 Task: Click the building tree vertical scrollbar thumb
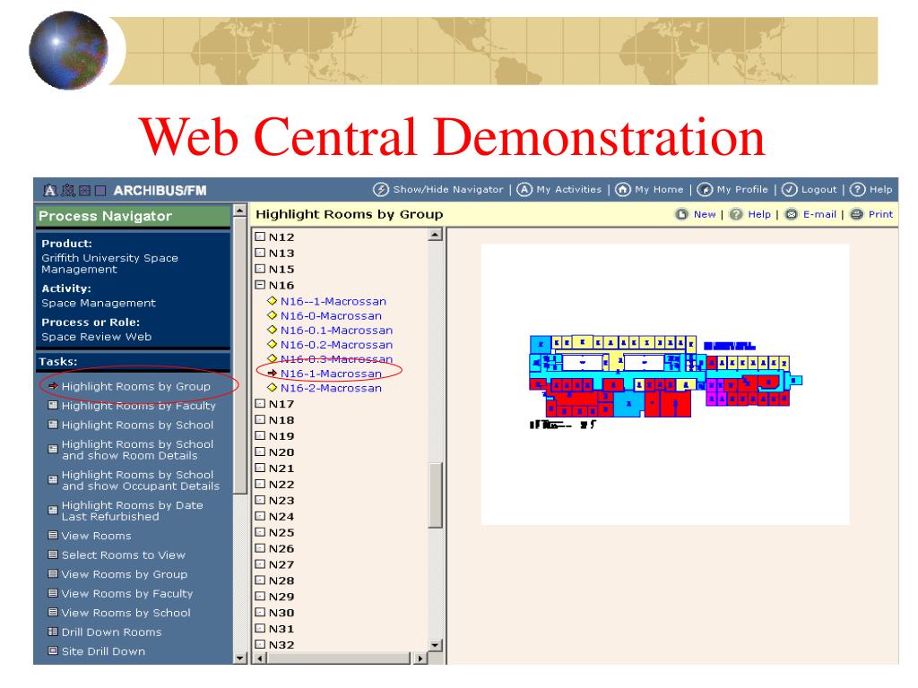pyautogui.click(x=435, y=494)
